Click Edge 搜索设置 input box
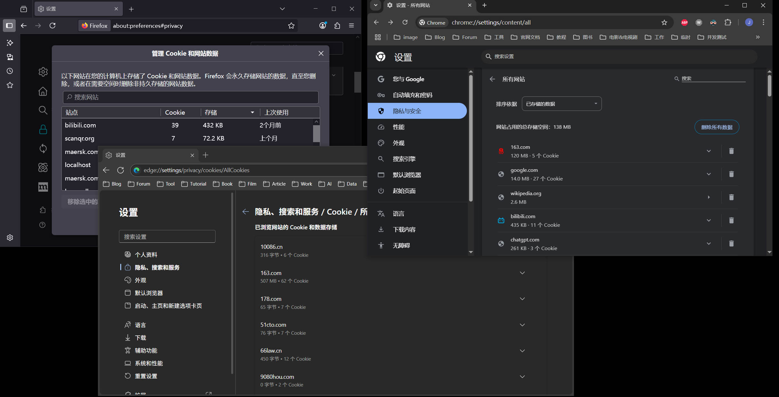This screenshot has height=397, width=779. tap(167, 237)
